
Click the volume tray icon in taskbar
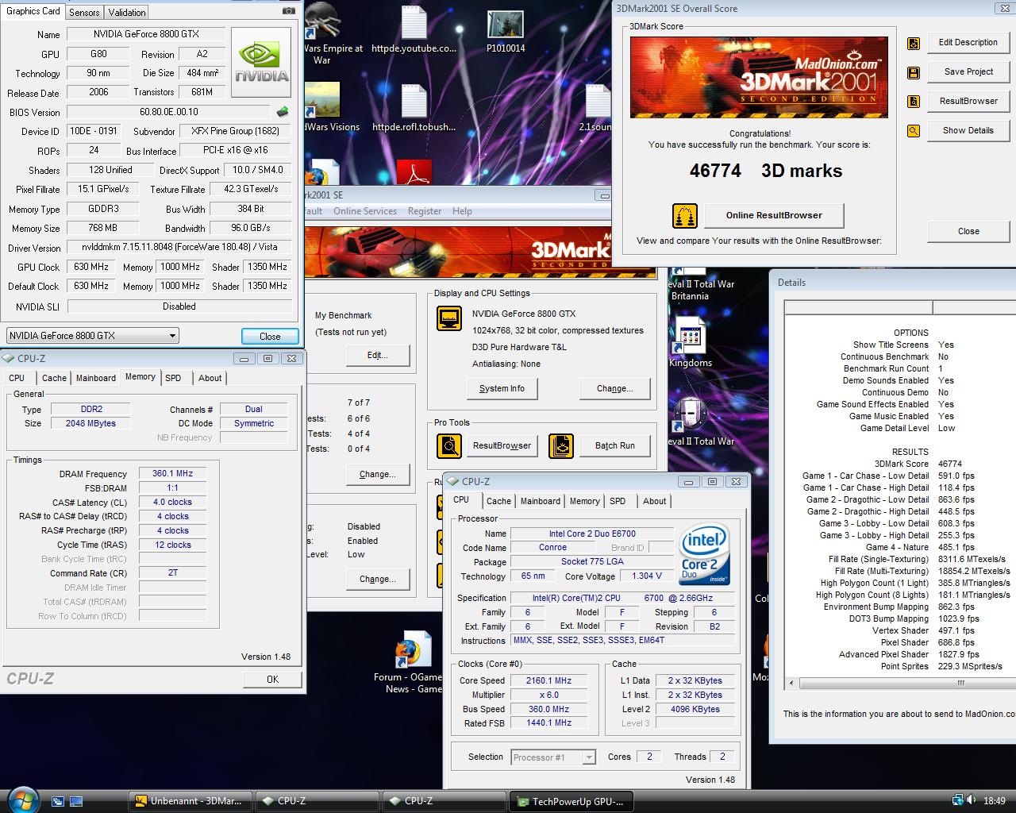click(x=972, y=800)
